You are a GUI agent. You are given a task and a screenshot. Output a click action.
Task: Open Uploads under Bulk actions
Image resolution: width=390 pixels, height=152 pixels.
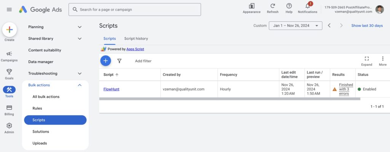click(x=40, y=143)
